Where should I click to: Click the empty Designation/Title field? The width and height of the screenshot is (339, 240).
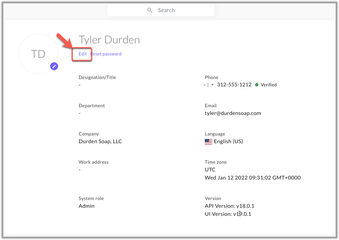(80, 85)
